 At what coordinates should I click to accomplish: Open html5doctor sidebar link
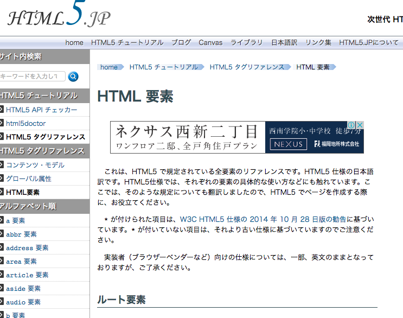25,123
